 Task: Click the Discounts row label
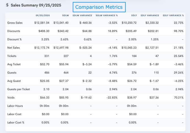(14, 31)
